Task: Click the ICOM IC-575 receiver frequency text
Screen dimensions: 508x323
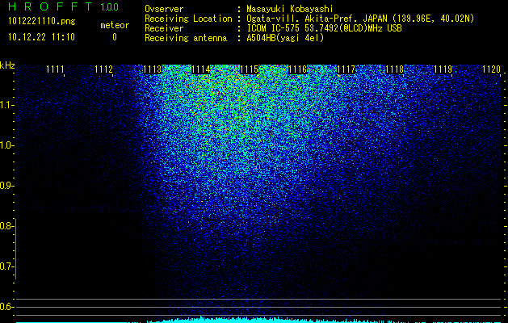Action: [x=324, y=28]
